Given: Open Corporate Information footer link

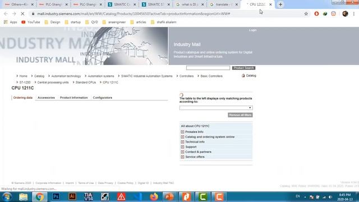Looking at the screenshot, I should click(x=48, y=183).
